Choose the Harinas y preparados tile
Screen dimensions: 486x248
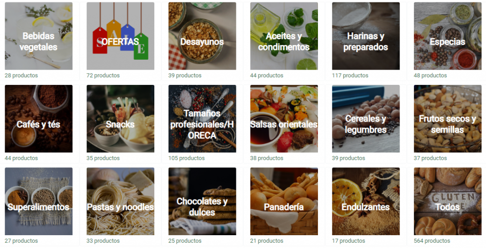coord(366,36)
